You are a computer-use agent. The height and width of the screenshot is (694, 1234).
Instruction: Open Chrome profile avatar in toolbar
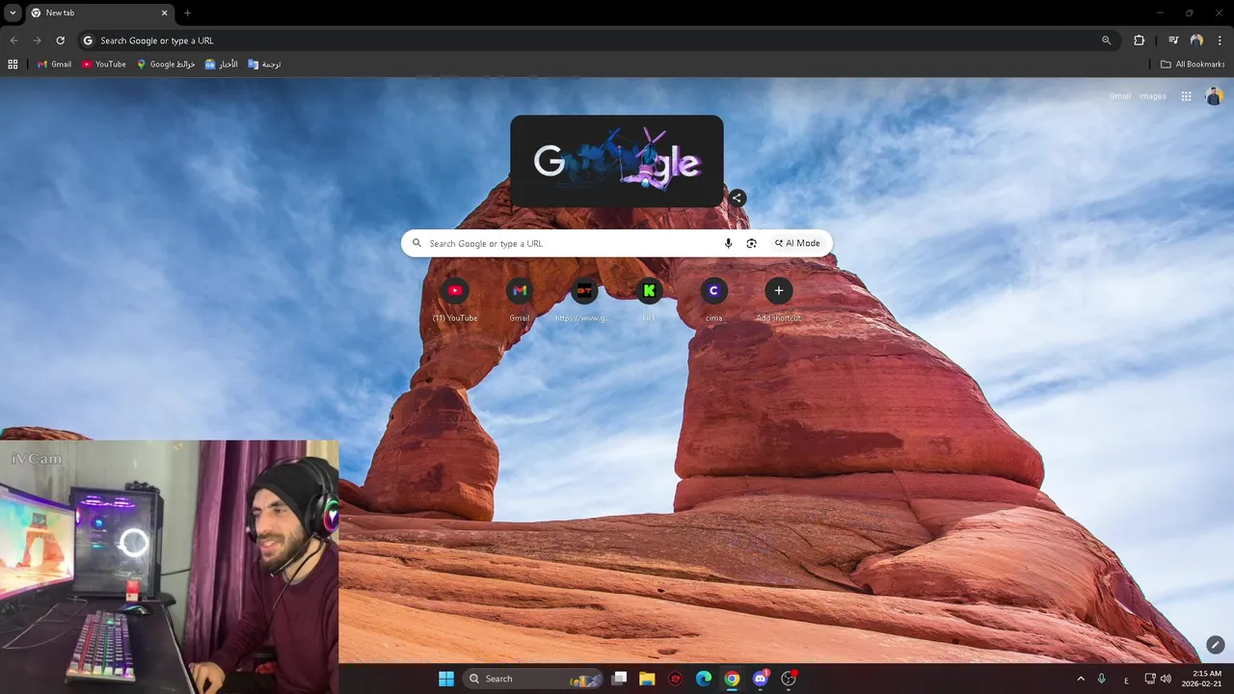(1196, 40)
